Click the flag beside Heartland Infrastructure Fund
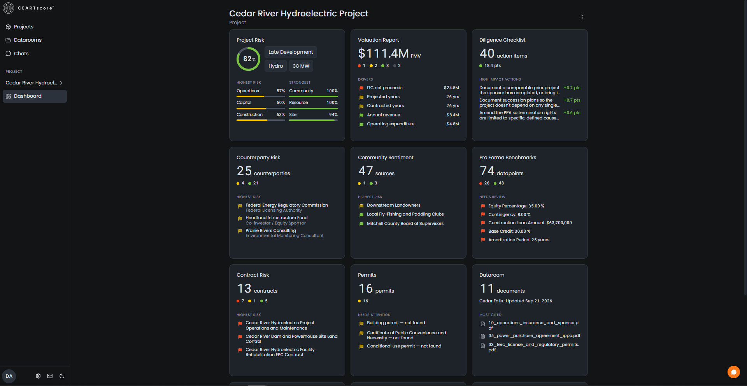Viewport: 747px width, 386px height. pyautogui.click(x=240, y=219)
